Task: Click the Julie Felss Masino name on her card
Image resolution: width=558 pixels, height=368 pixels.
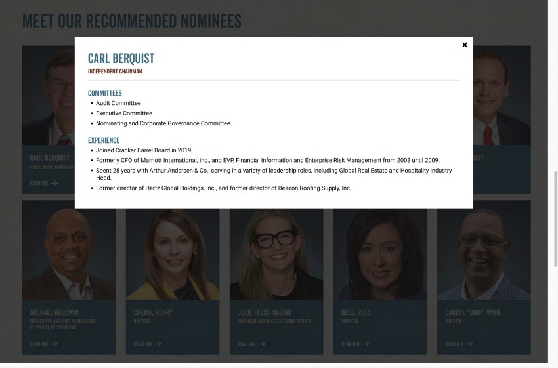Action: point(265,312)
